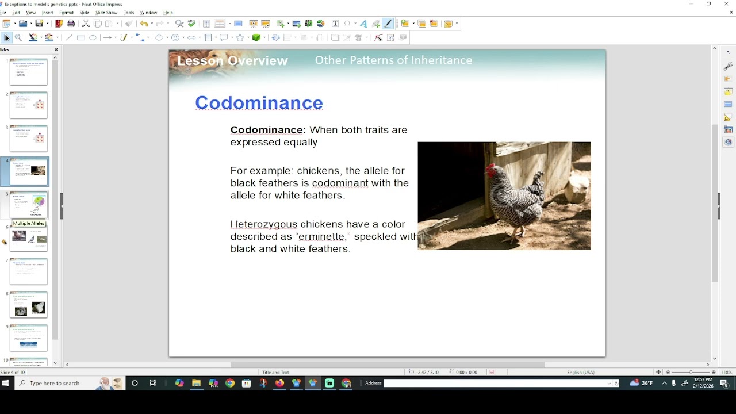Select slide 1 thumbnail

pos(29,72)
